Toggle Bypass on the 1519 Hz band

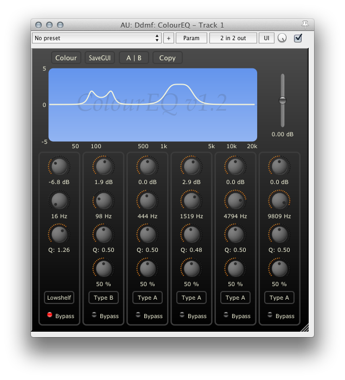pos(182,315)
